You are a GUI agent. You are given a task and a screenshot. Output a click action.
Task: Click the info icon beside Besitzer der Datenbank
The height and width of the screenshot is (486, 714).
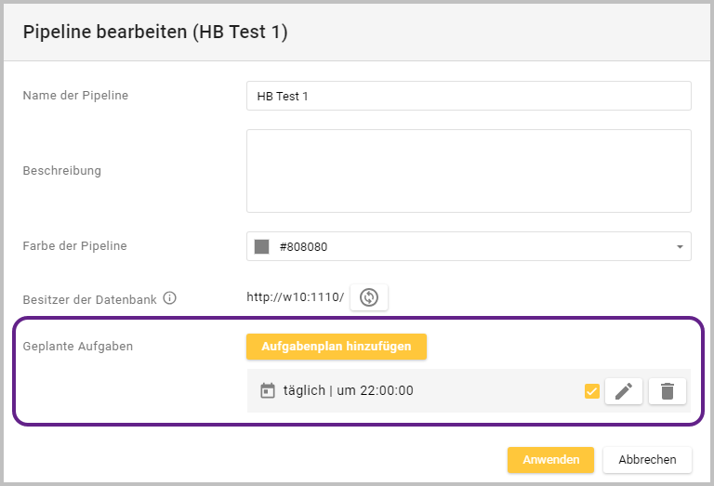coord(169,298)
